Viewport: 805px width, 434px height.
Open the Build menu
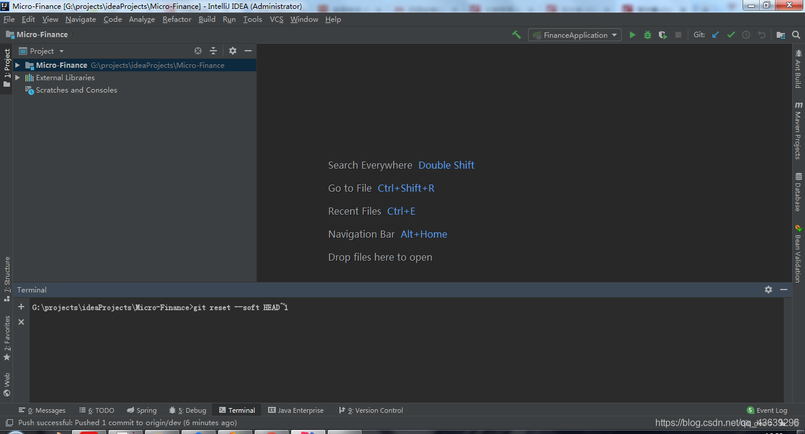pyautogui.click(x=207, y=19)
